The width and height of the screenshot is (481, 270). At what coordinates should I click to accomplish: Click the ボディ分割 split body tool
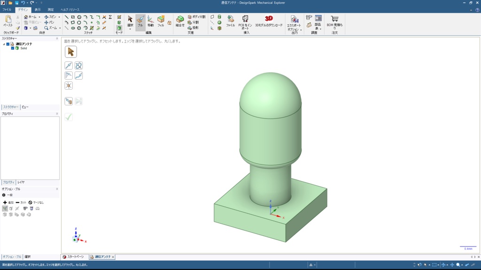[x=196, y=17]
